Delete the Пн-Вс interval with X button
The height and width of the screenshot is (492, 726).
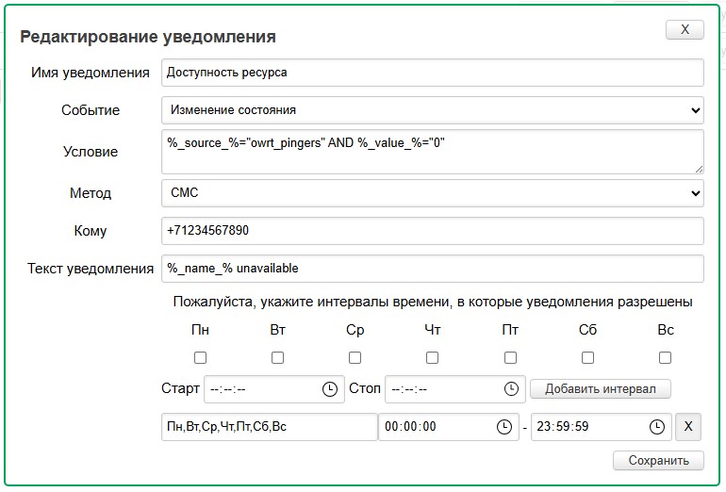(x=688, y=427)
